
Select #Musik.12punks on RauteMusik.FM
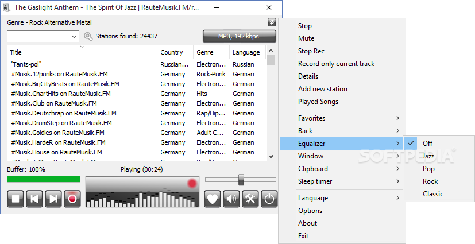[x=137, y=74]
